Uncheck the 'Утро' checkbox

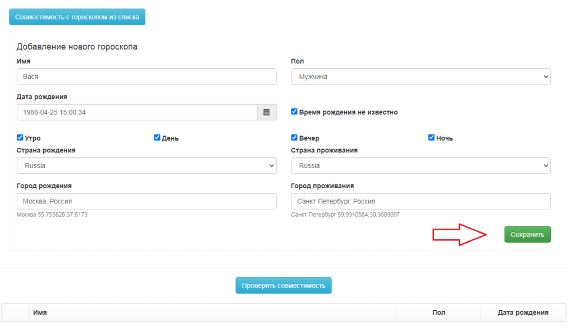pyautogui.click(x=20, y=138)
